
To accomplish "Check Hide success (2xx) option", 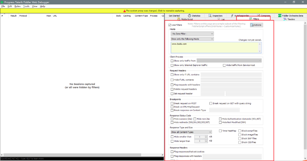I will pyautogui.click(x=172, y=119).
